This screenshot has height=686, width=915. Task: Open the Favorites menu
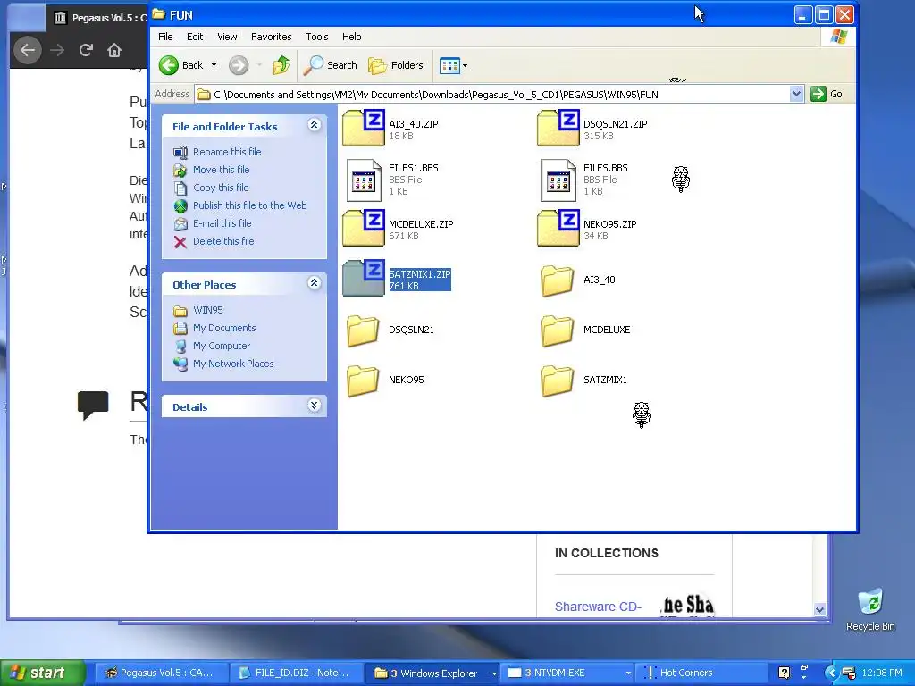click(x=272, y=37)
